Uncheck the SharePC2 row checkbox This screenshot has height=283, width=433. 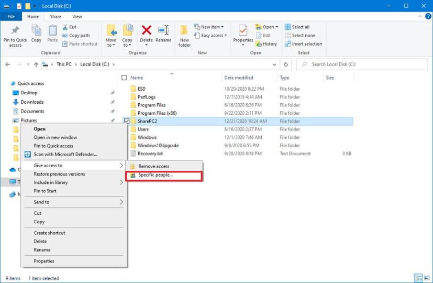pos(127,121)
